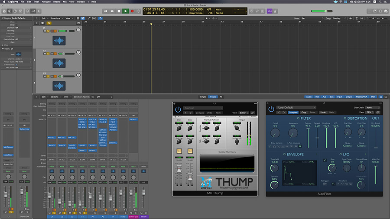Open the Note Pads icon
Screen dimensions: 390x219
click(x=375, y=11)
